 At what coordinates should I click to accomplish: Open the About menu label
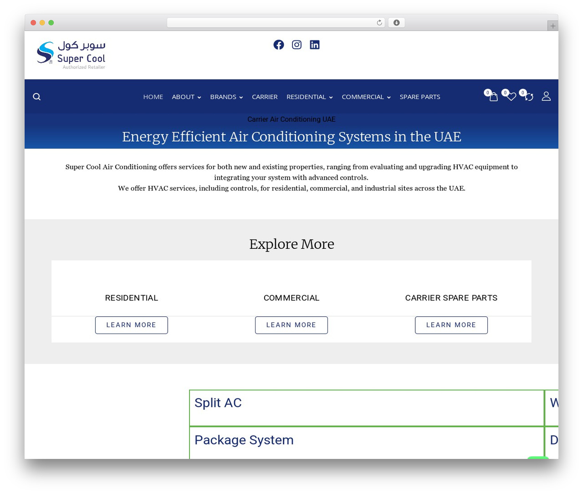[183, 97]
